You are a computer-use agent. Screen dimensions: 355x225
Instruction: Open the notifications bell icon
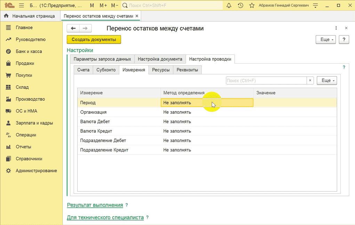pyautogui.click(x=229, y=6)
